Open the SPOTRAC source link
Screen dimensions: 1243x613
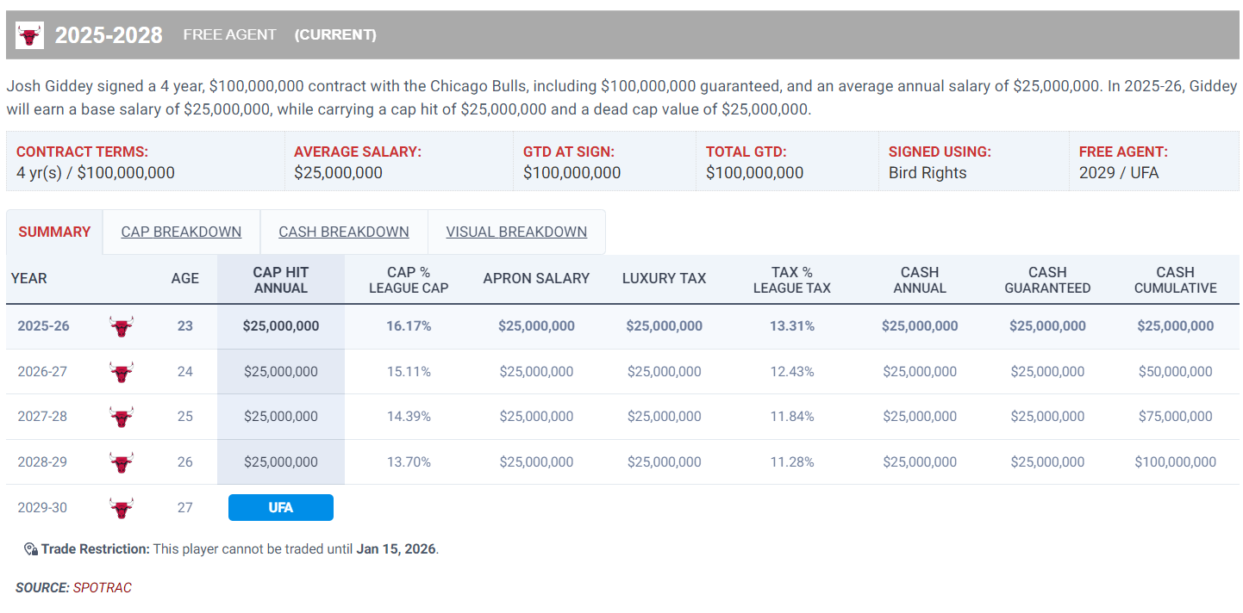pyautogui.click(x=102, y=587)
